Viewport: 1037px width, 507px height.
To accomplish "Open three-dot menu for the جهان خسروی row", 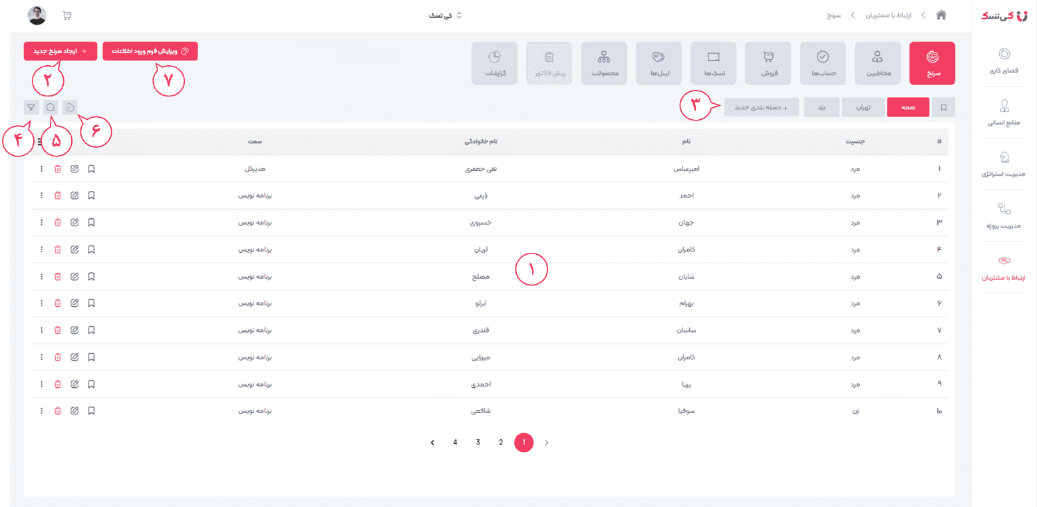I will 41,223.
